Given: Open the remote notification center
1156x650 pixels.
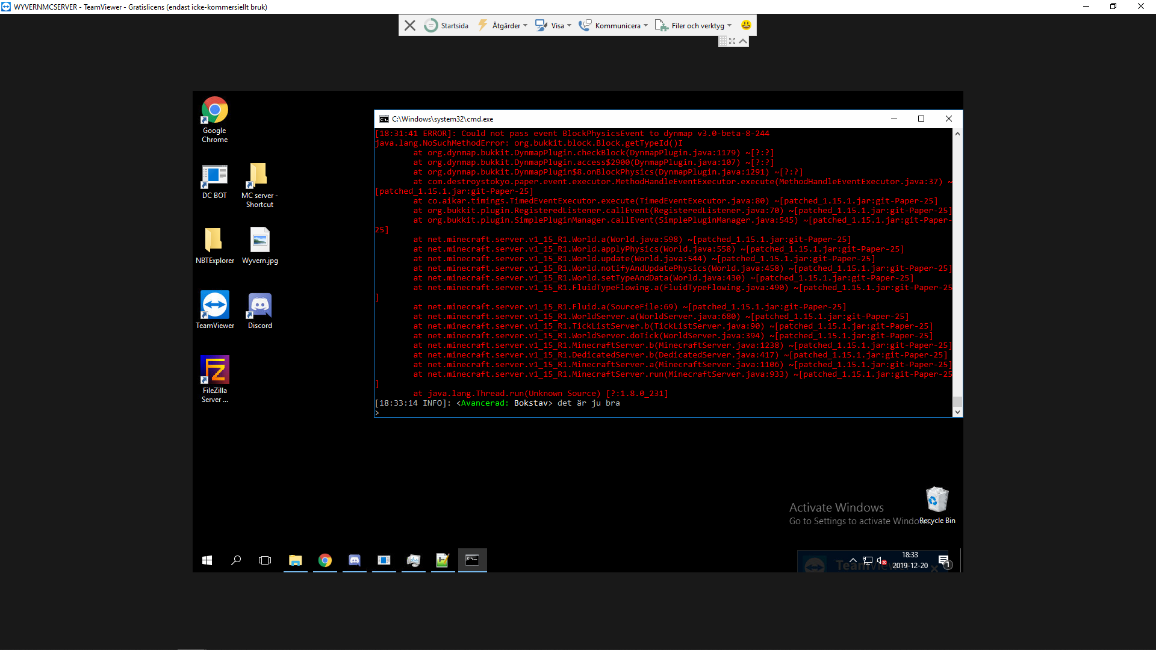Looking at the screenshot, I should click(944, 561).
